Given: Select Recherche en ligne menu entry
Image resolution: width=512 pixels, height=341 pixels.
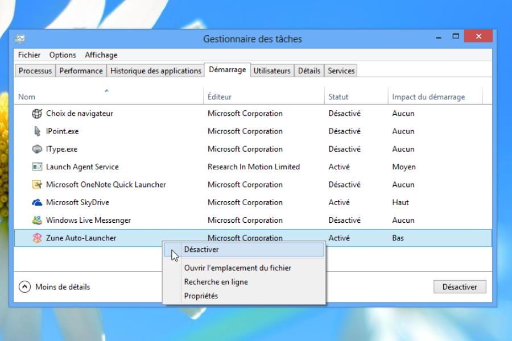Looking at the screenshot, I should point(216,282).
